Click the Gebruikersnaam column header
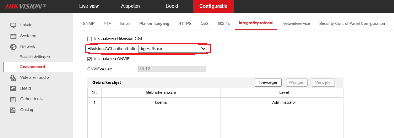394x138 pixels. pyautogui.click(x=161, y=93)
